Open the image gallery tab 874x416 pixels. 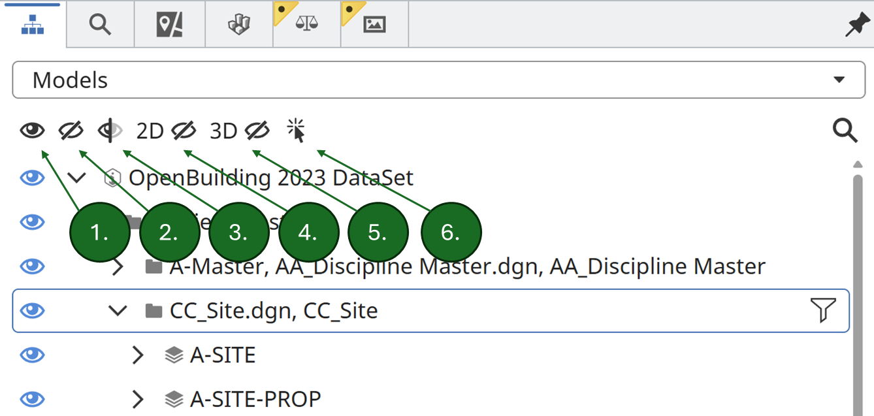[374, 25]
